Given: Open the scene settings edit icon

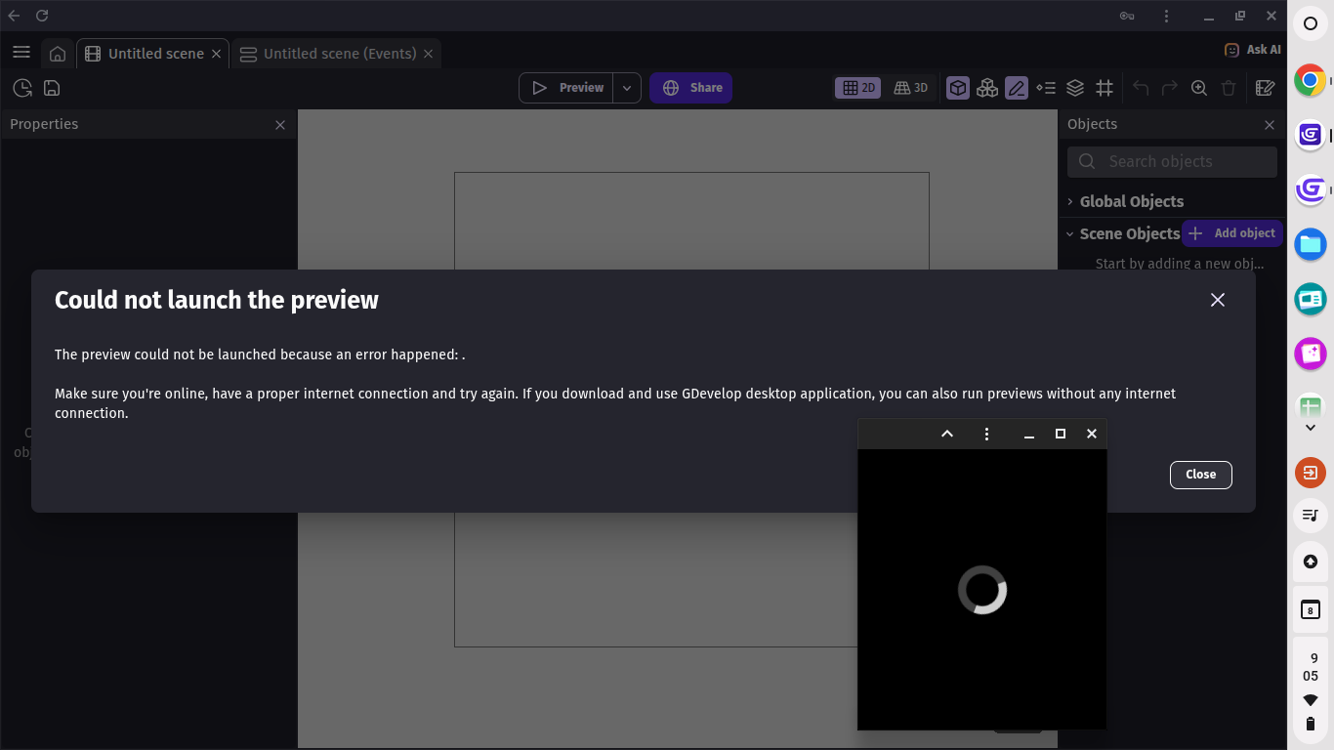Looking at the screenshot, I should point(1265,88).
